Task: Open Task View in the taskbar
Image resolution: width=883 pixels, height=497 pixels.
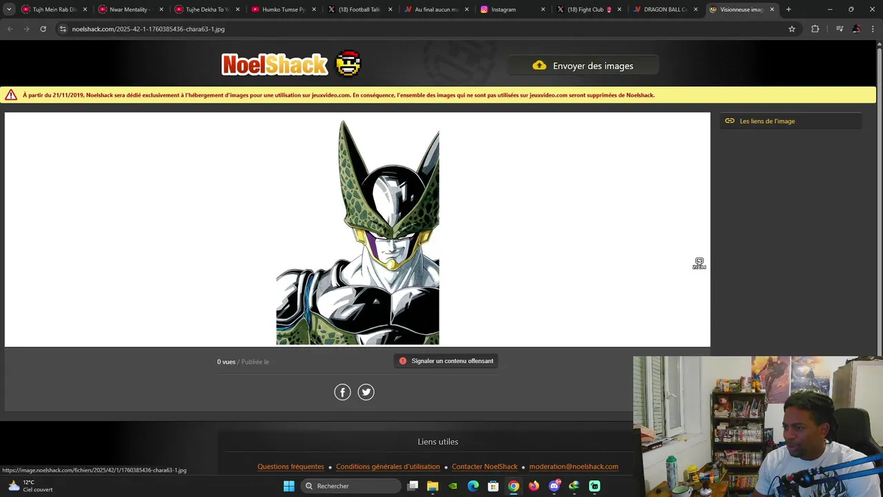Action: 413,486
